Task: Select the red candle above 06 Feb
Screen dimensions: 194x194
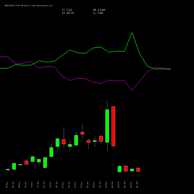Action: [138, 170]
